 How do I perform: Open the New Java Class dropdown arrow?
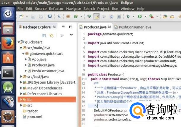(81, 17)
